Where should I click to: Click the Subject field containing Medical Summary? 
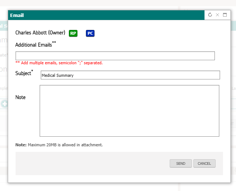click(130, 75)
